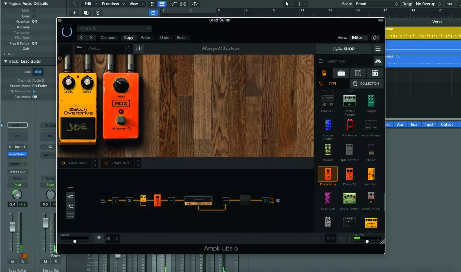Image resolution: width=461 pixels, height=272 pixels.
Task: Click the INPUT level slider
Action: tap(75, 241)
